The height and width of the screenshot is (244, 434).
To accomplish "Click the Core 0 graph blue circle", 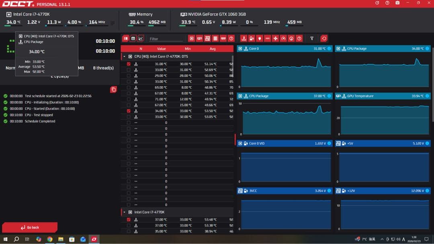I will pos(329,49).
